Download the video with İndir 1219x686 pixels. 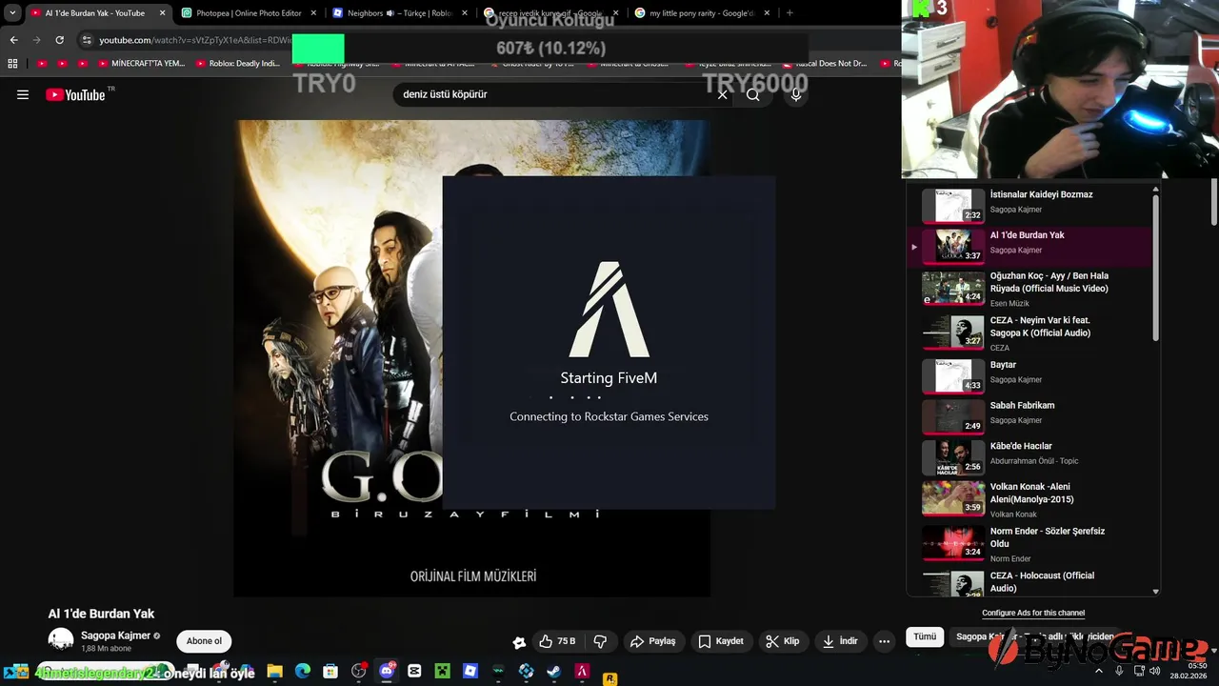[840, 641]
